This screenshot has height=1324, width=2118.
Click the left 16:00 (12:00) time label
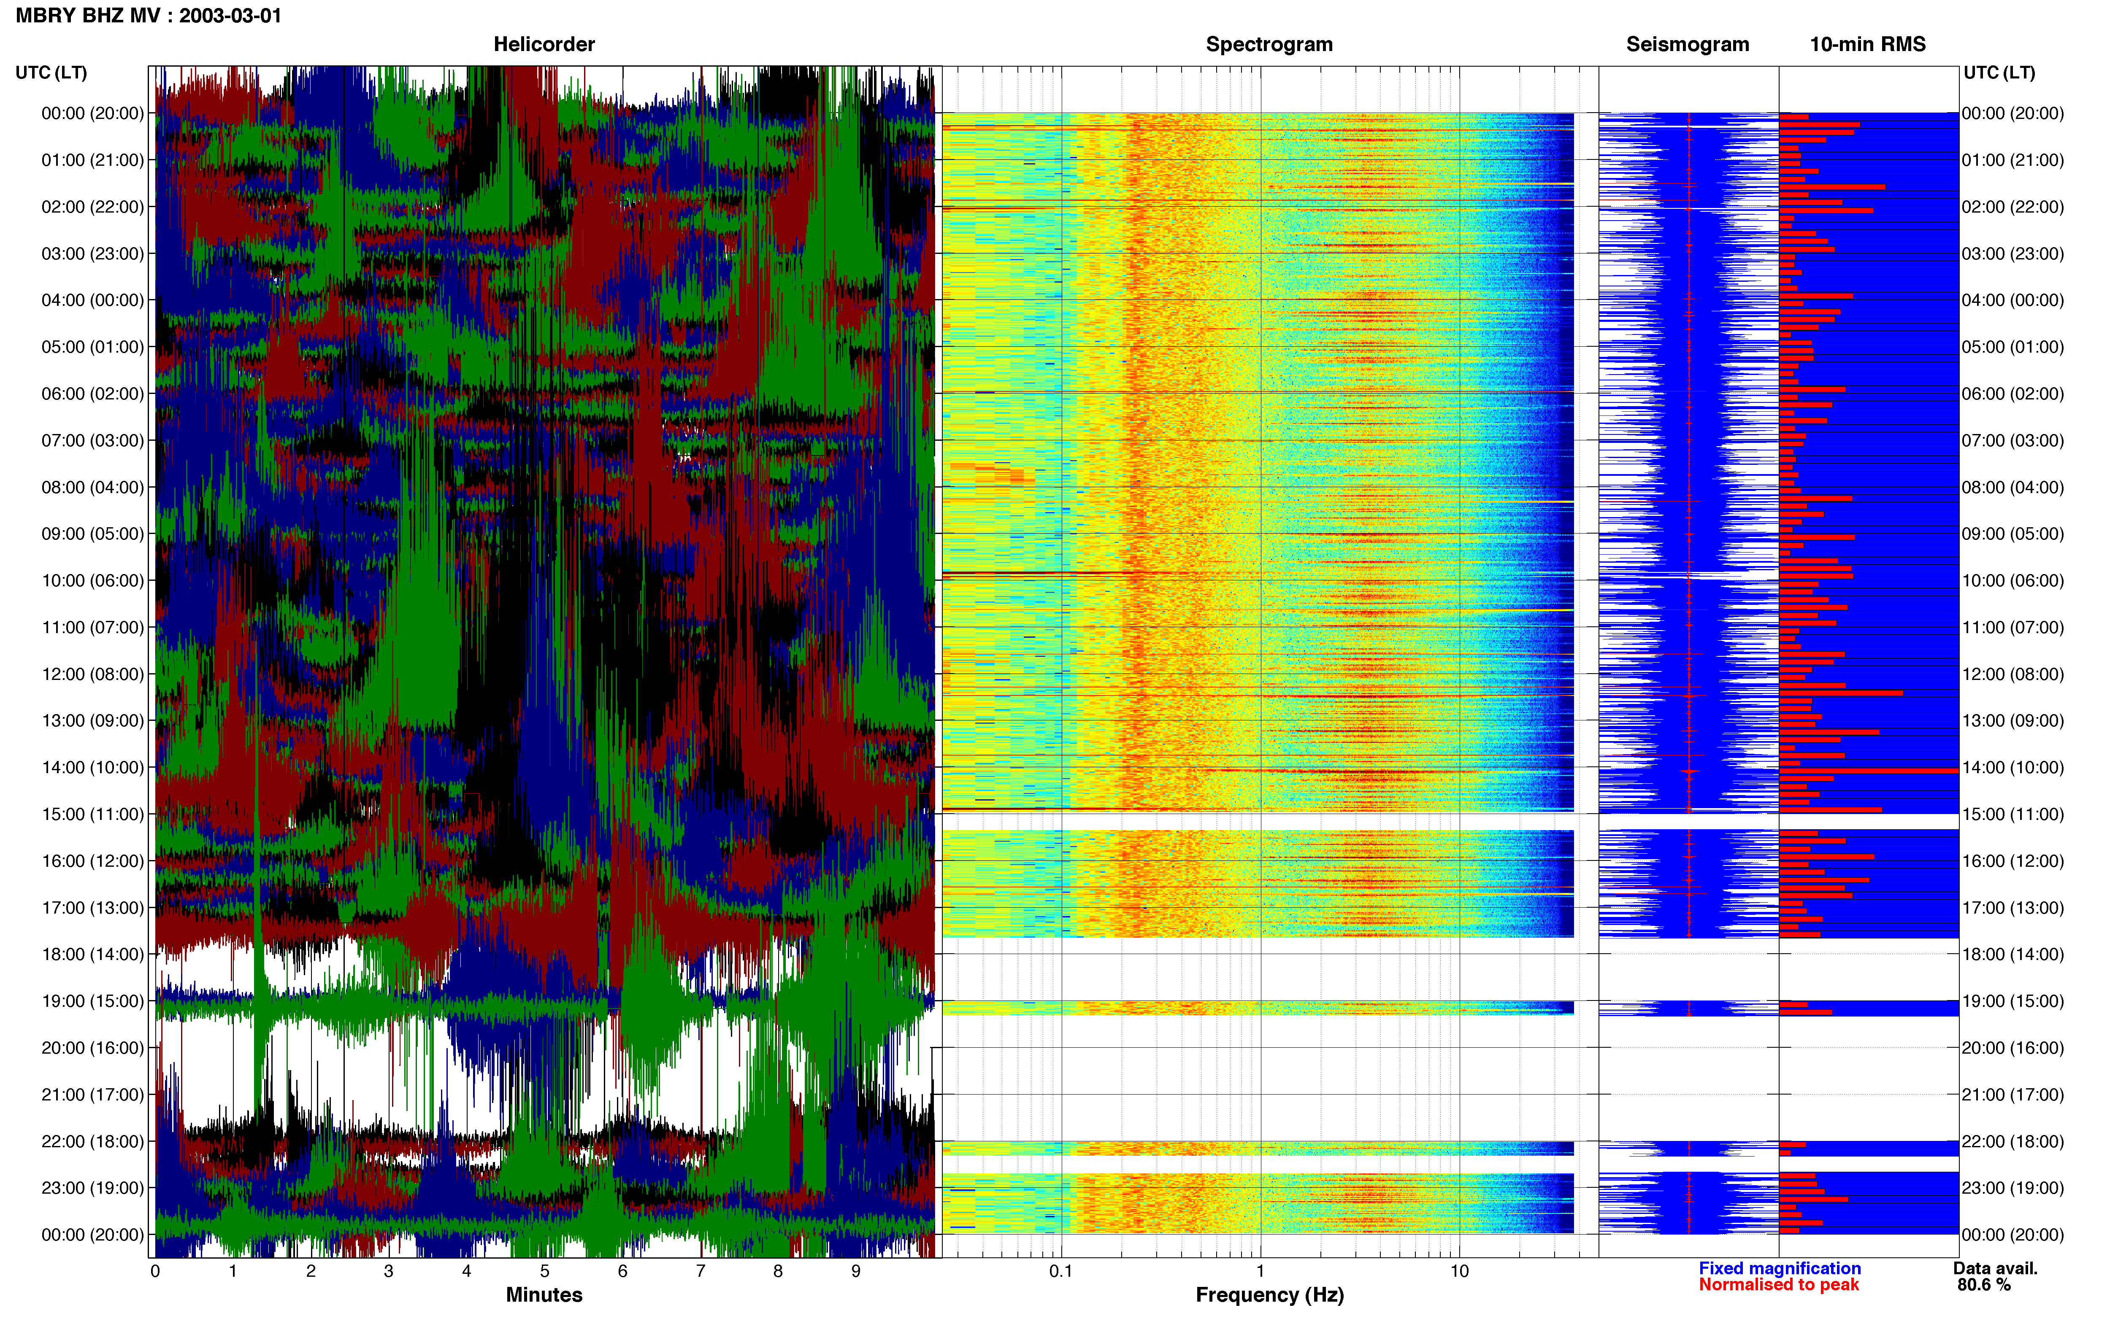coord(93,861)
